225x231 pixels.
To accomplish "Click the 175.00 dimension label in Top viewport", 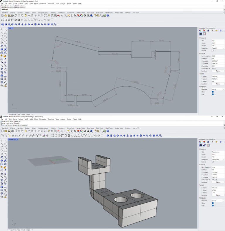I will pos(78,42).
